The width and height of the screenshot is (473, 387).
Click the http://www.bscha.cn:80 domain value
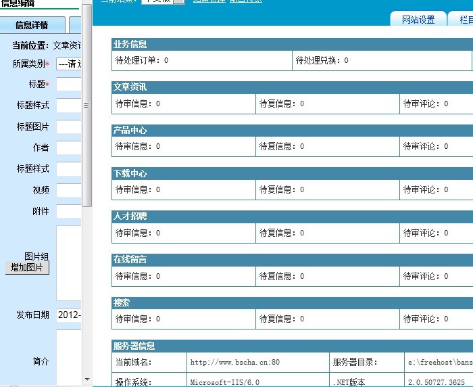[x=234, y=363]
